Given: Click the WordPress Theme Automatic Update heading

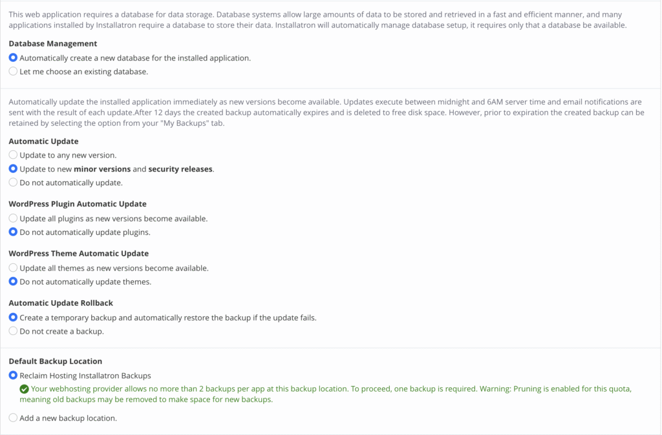Looking at the screenshot, I should (x=79, y=254).
